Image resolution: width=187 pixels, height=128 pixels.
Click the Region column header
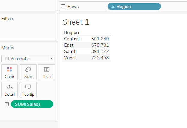72,33
